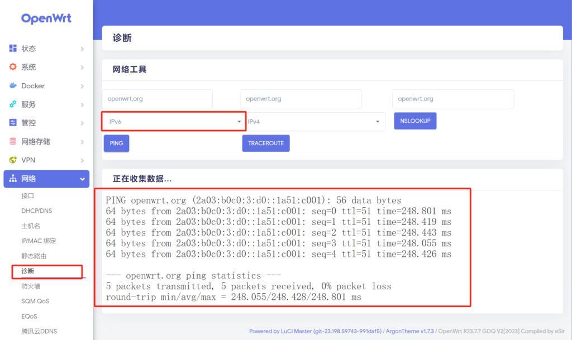Go to SQM QoS submenu item
This screenshot has height=340, width=572.
[x=35, y=301]
